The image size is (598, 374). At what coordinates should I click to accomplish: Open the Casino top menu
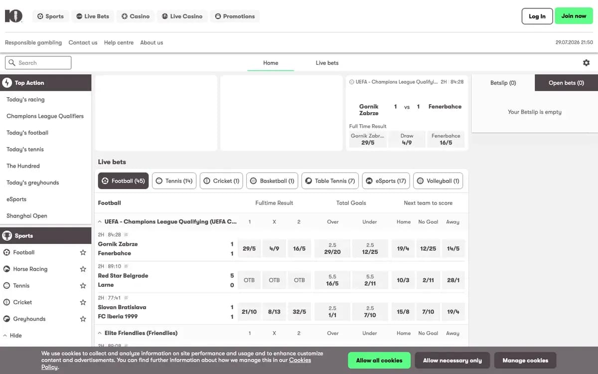(x=136, y=16)
